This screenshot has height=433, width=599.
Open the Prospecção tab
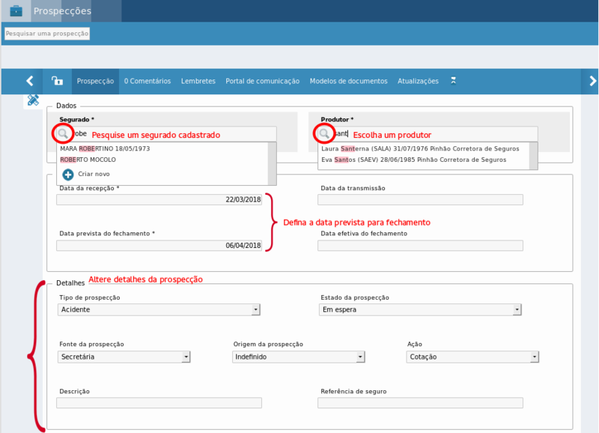[96, 81]
